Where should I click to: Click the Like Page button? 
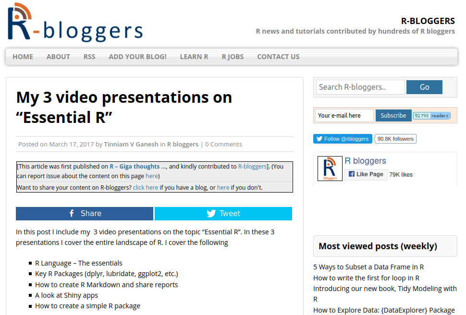point(366,174)
